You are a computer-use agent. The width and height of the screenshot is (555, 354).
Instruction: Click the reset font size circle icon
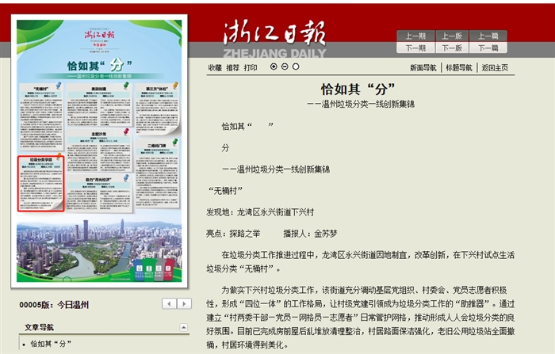click(295, 67)
